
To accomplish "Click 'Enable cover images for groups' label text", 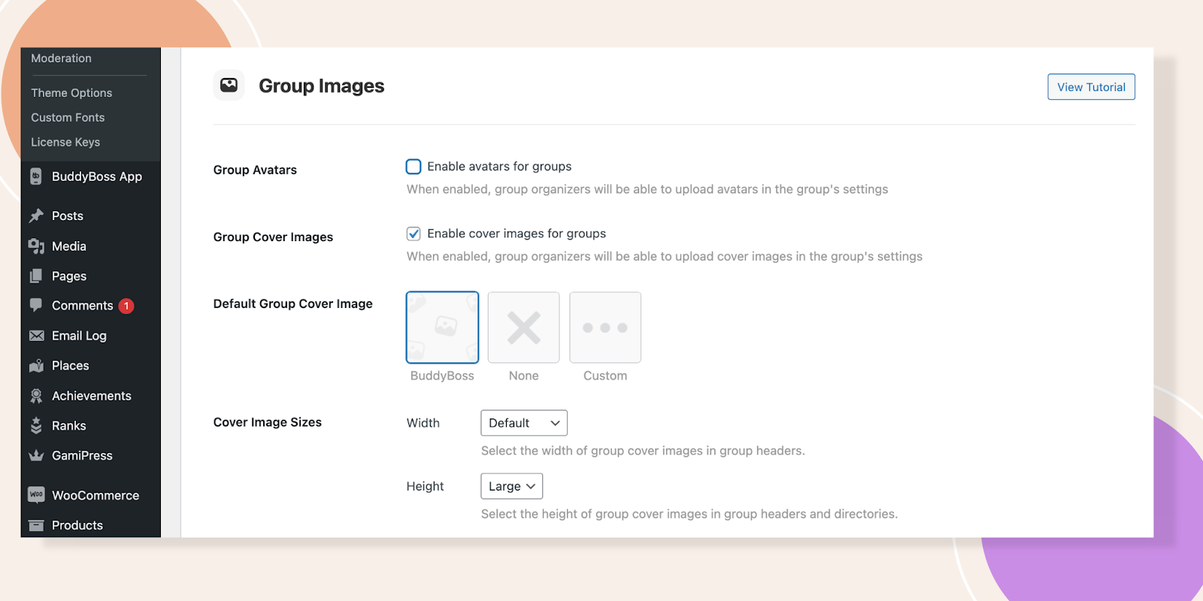I will [517, 234].
